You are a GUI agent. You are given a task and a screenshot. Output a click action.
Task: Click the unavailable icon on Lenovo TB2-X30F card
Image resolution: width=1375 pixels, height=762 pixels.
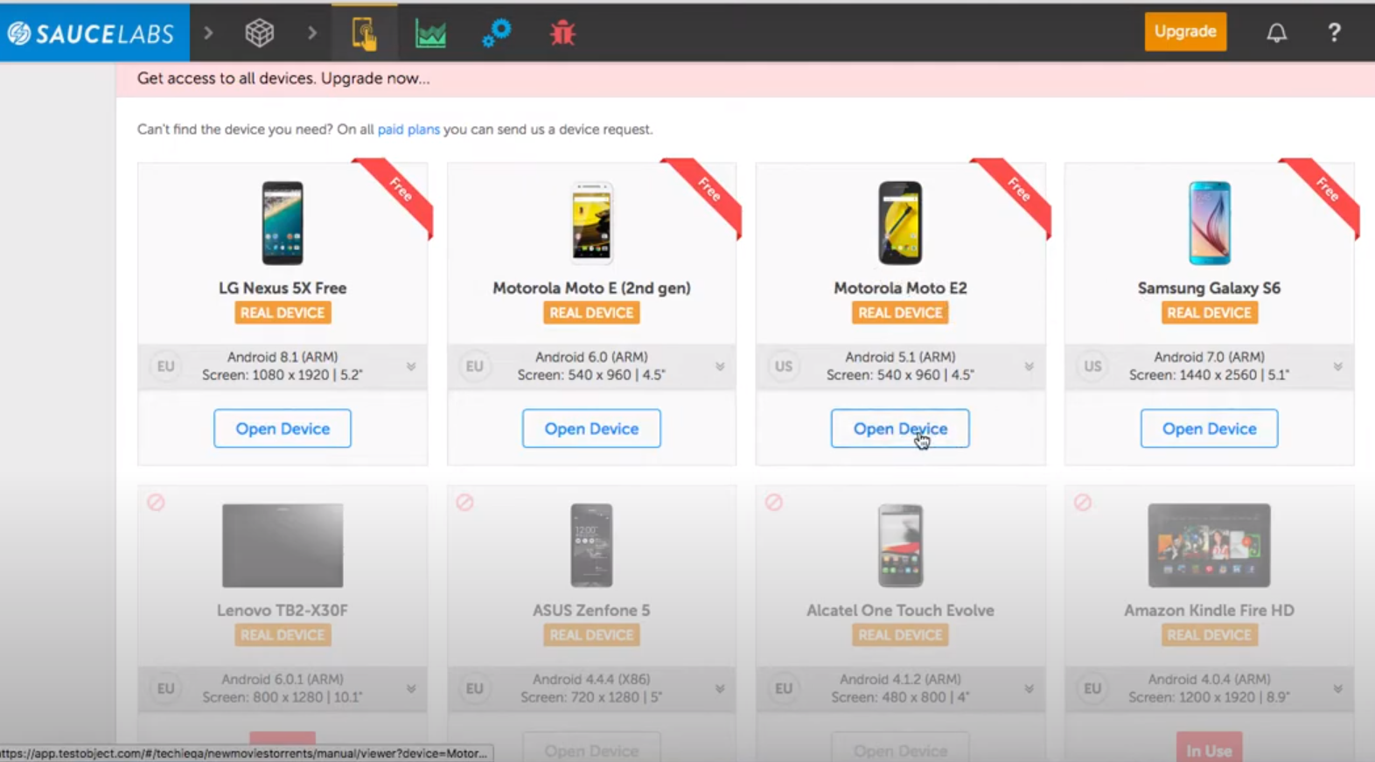point(156,502)
